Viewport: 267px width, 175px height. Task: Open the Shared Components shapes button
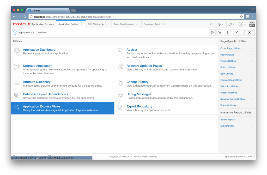[x=227, y=33]
